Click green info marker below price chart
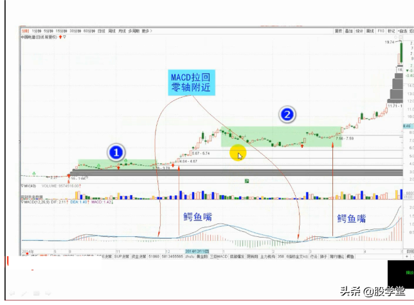 (247, 181)
